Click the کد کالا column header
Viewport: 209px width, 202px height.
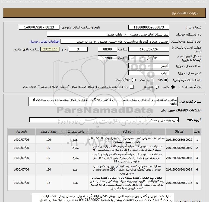(x=179, y=132)
